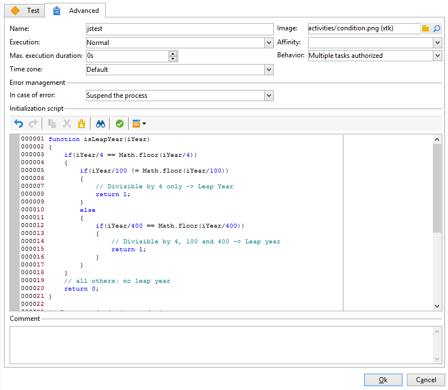This screenshot has width=448, height=390.
Task: Click the magnifier icon beside Image field
Action: [x=436, y=29]
